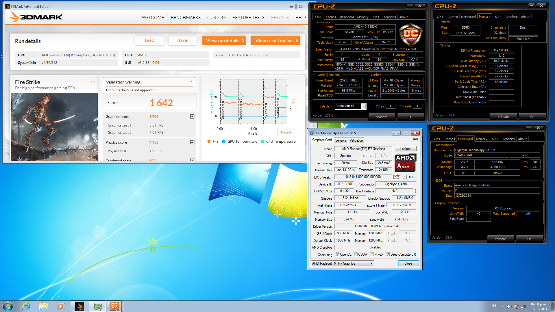
Task: Click the GPU-Z screenshot camera icon
Action: 415,139
